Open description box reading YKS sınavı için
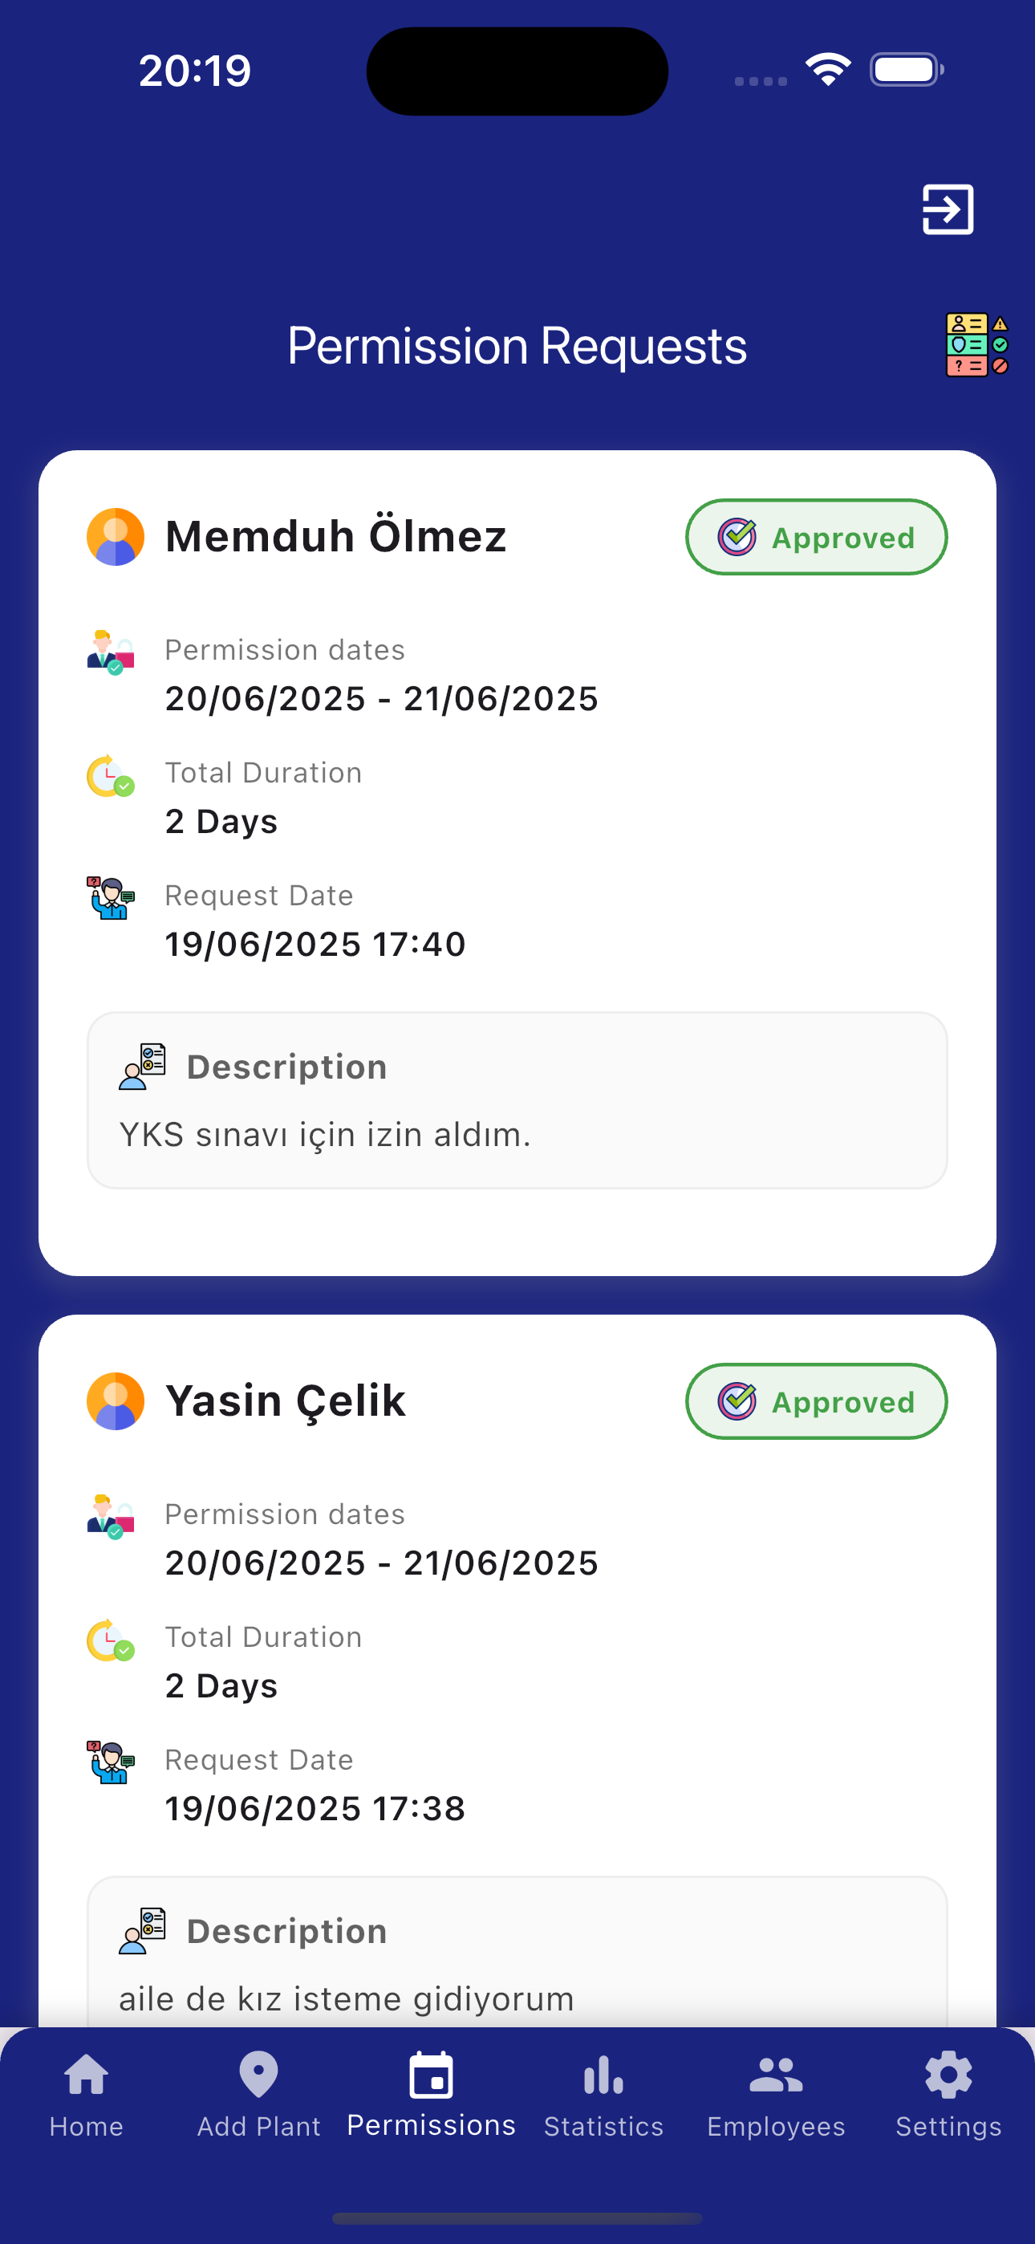 tap(517, 1100)
